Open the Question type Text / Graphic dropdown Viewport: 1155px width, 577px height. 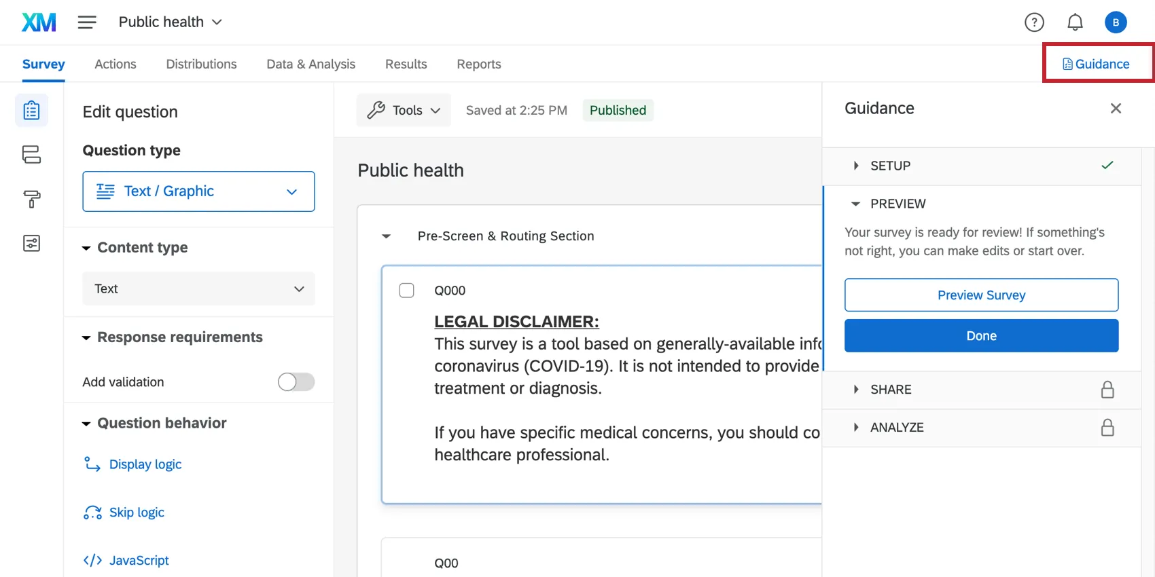198,191
